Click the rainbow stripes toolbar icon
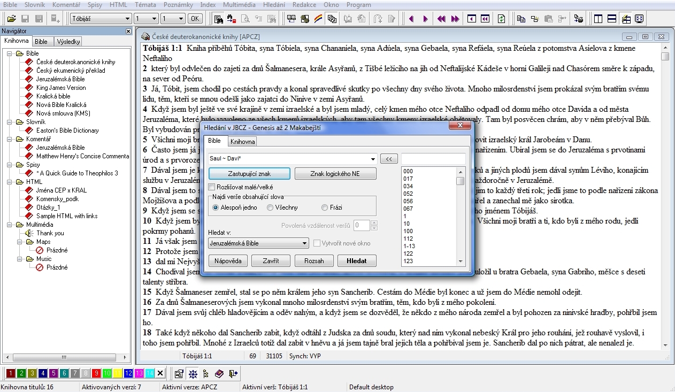This screenshot has width=675, height=392. [318, 19]
